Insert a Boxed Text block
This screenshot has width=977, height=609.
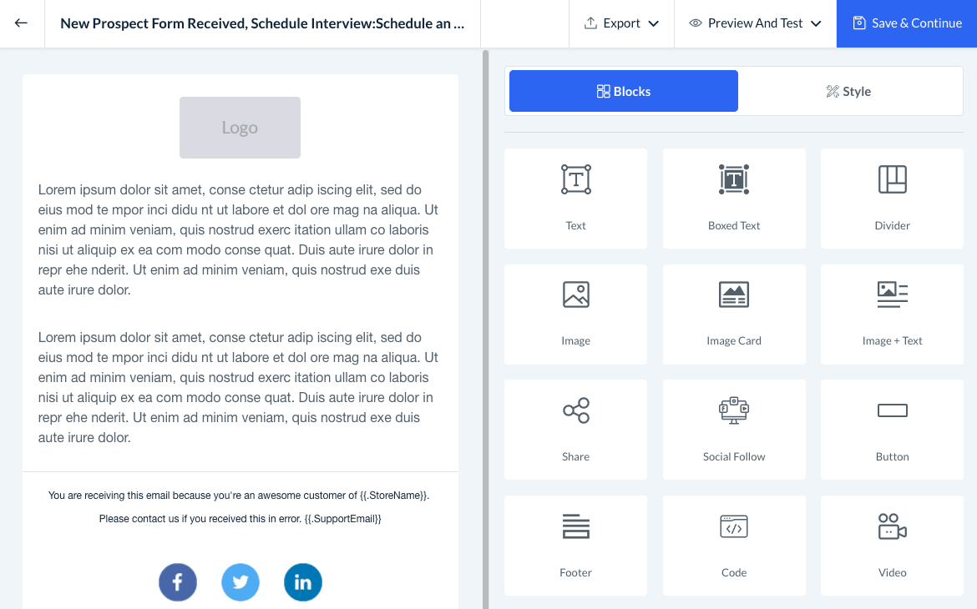pos(734,198)
